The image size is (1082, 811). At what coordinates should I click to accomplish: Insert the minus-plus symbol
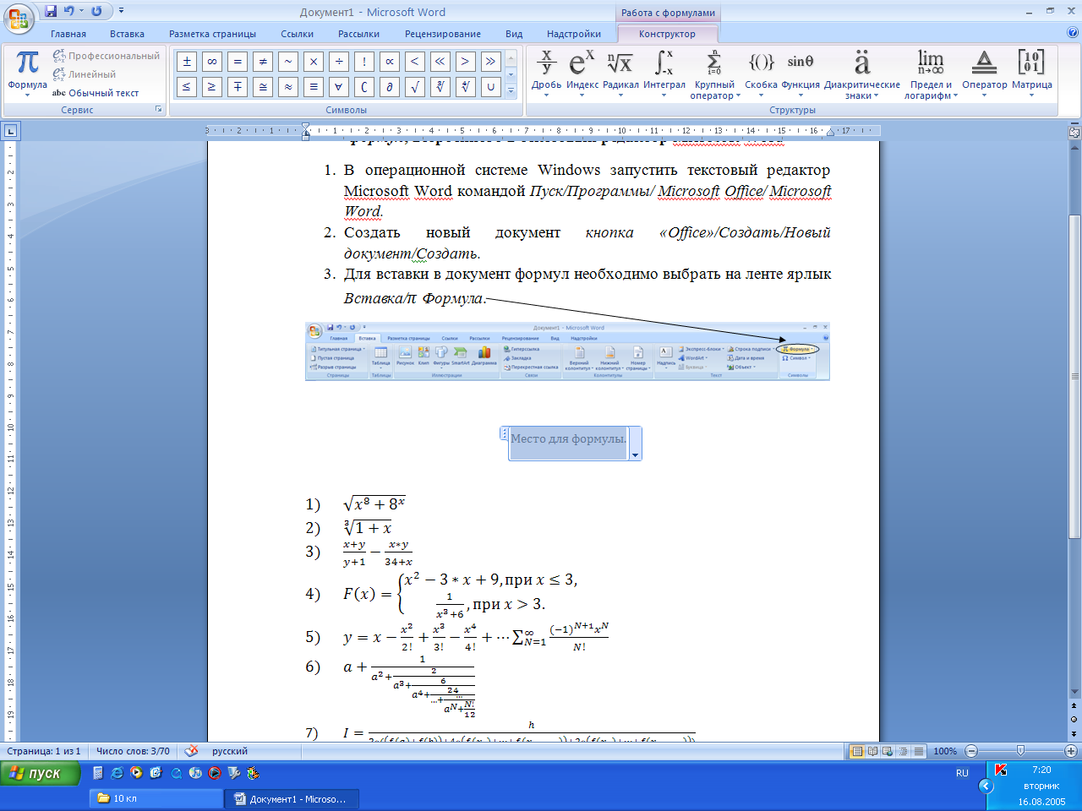(238, 86)
